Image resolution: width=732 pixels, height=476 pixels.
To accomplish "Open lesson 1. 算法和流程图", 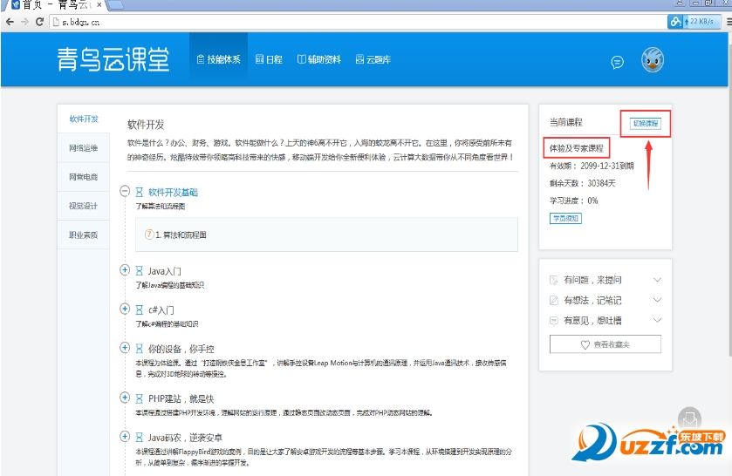I will [x=181, y=235].
